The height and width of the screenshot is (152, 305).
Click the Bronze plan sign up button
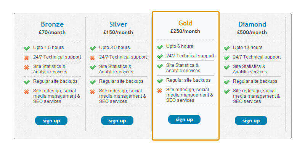click(51, 120)
